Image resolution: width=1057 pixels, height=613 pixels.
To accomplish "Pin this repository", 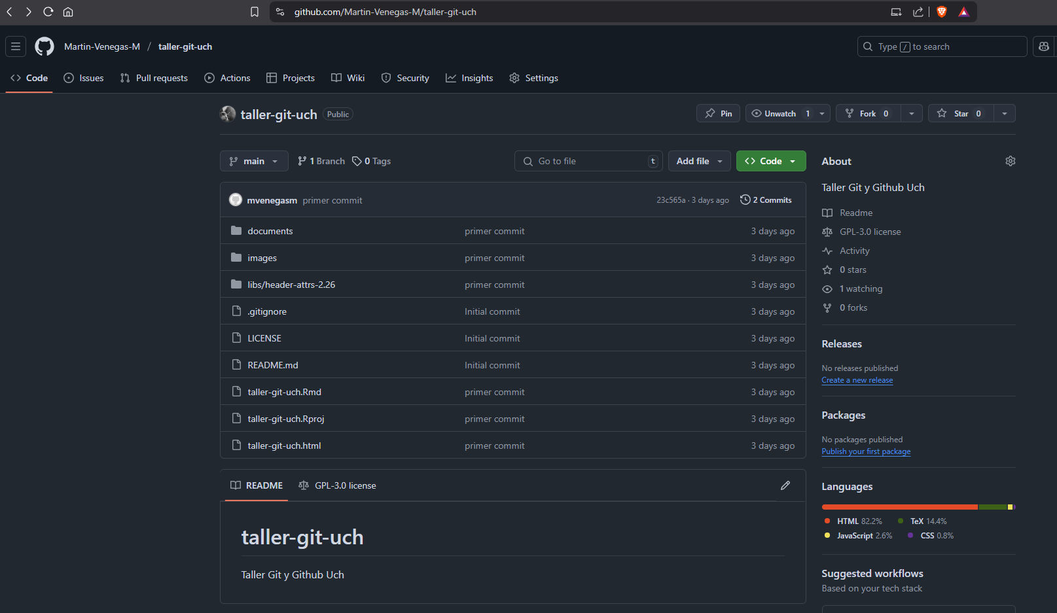I will pyautogui.click(x=719, y=113).
